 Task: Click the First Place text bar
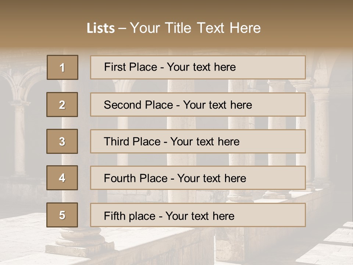pos(198,67)
